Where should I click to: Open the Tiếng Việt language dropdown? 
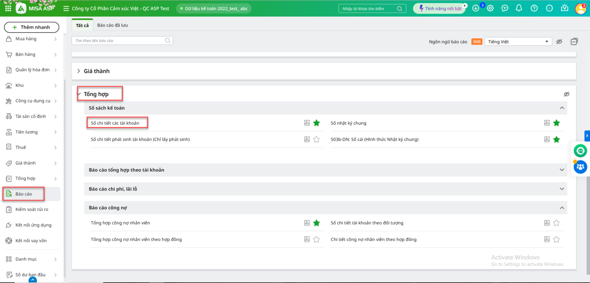[518, 42]
